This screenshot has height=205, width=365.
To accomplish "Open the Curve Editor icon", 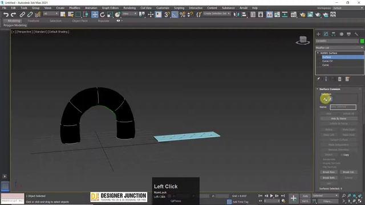I will tap(277, 15).
